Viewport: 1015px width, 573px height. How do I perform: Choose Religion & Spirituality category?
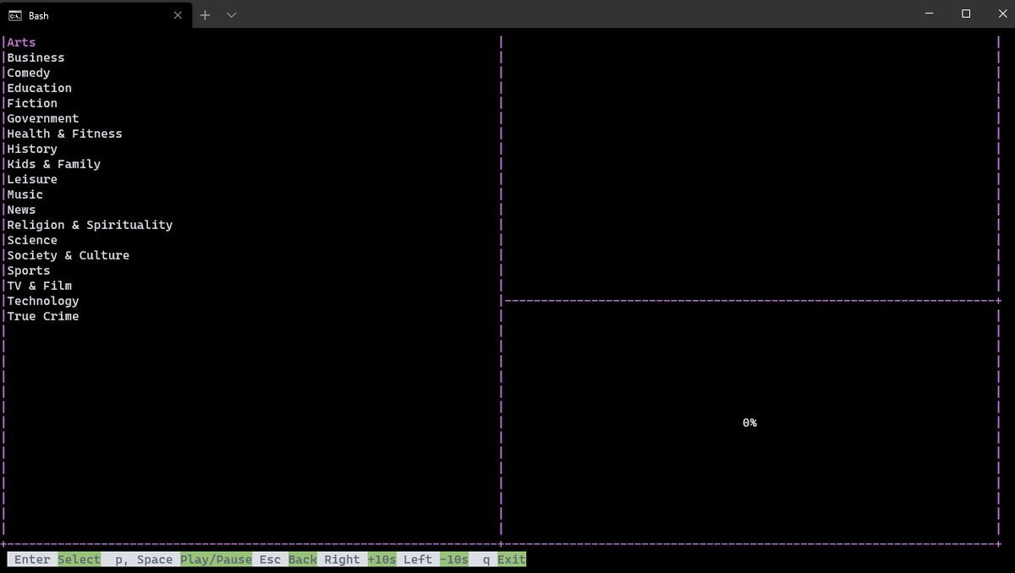click(90, 225)
